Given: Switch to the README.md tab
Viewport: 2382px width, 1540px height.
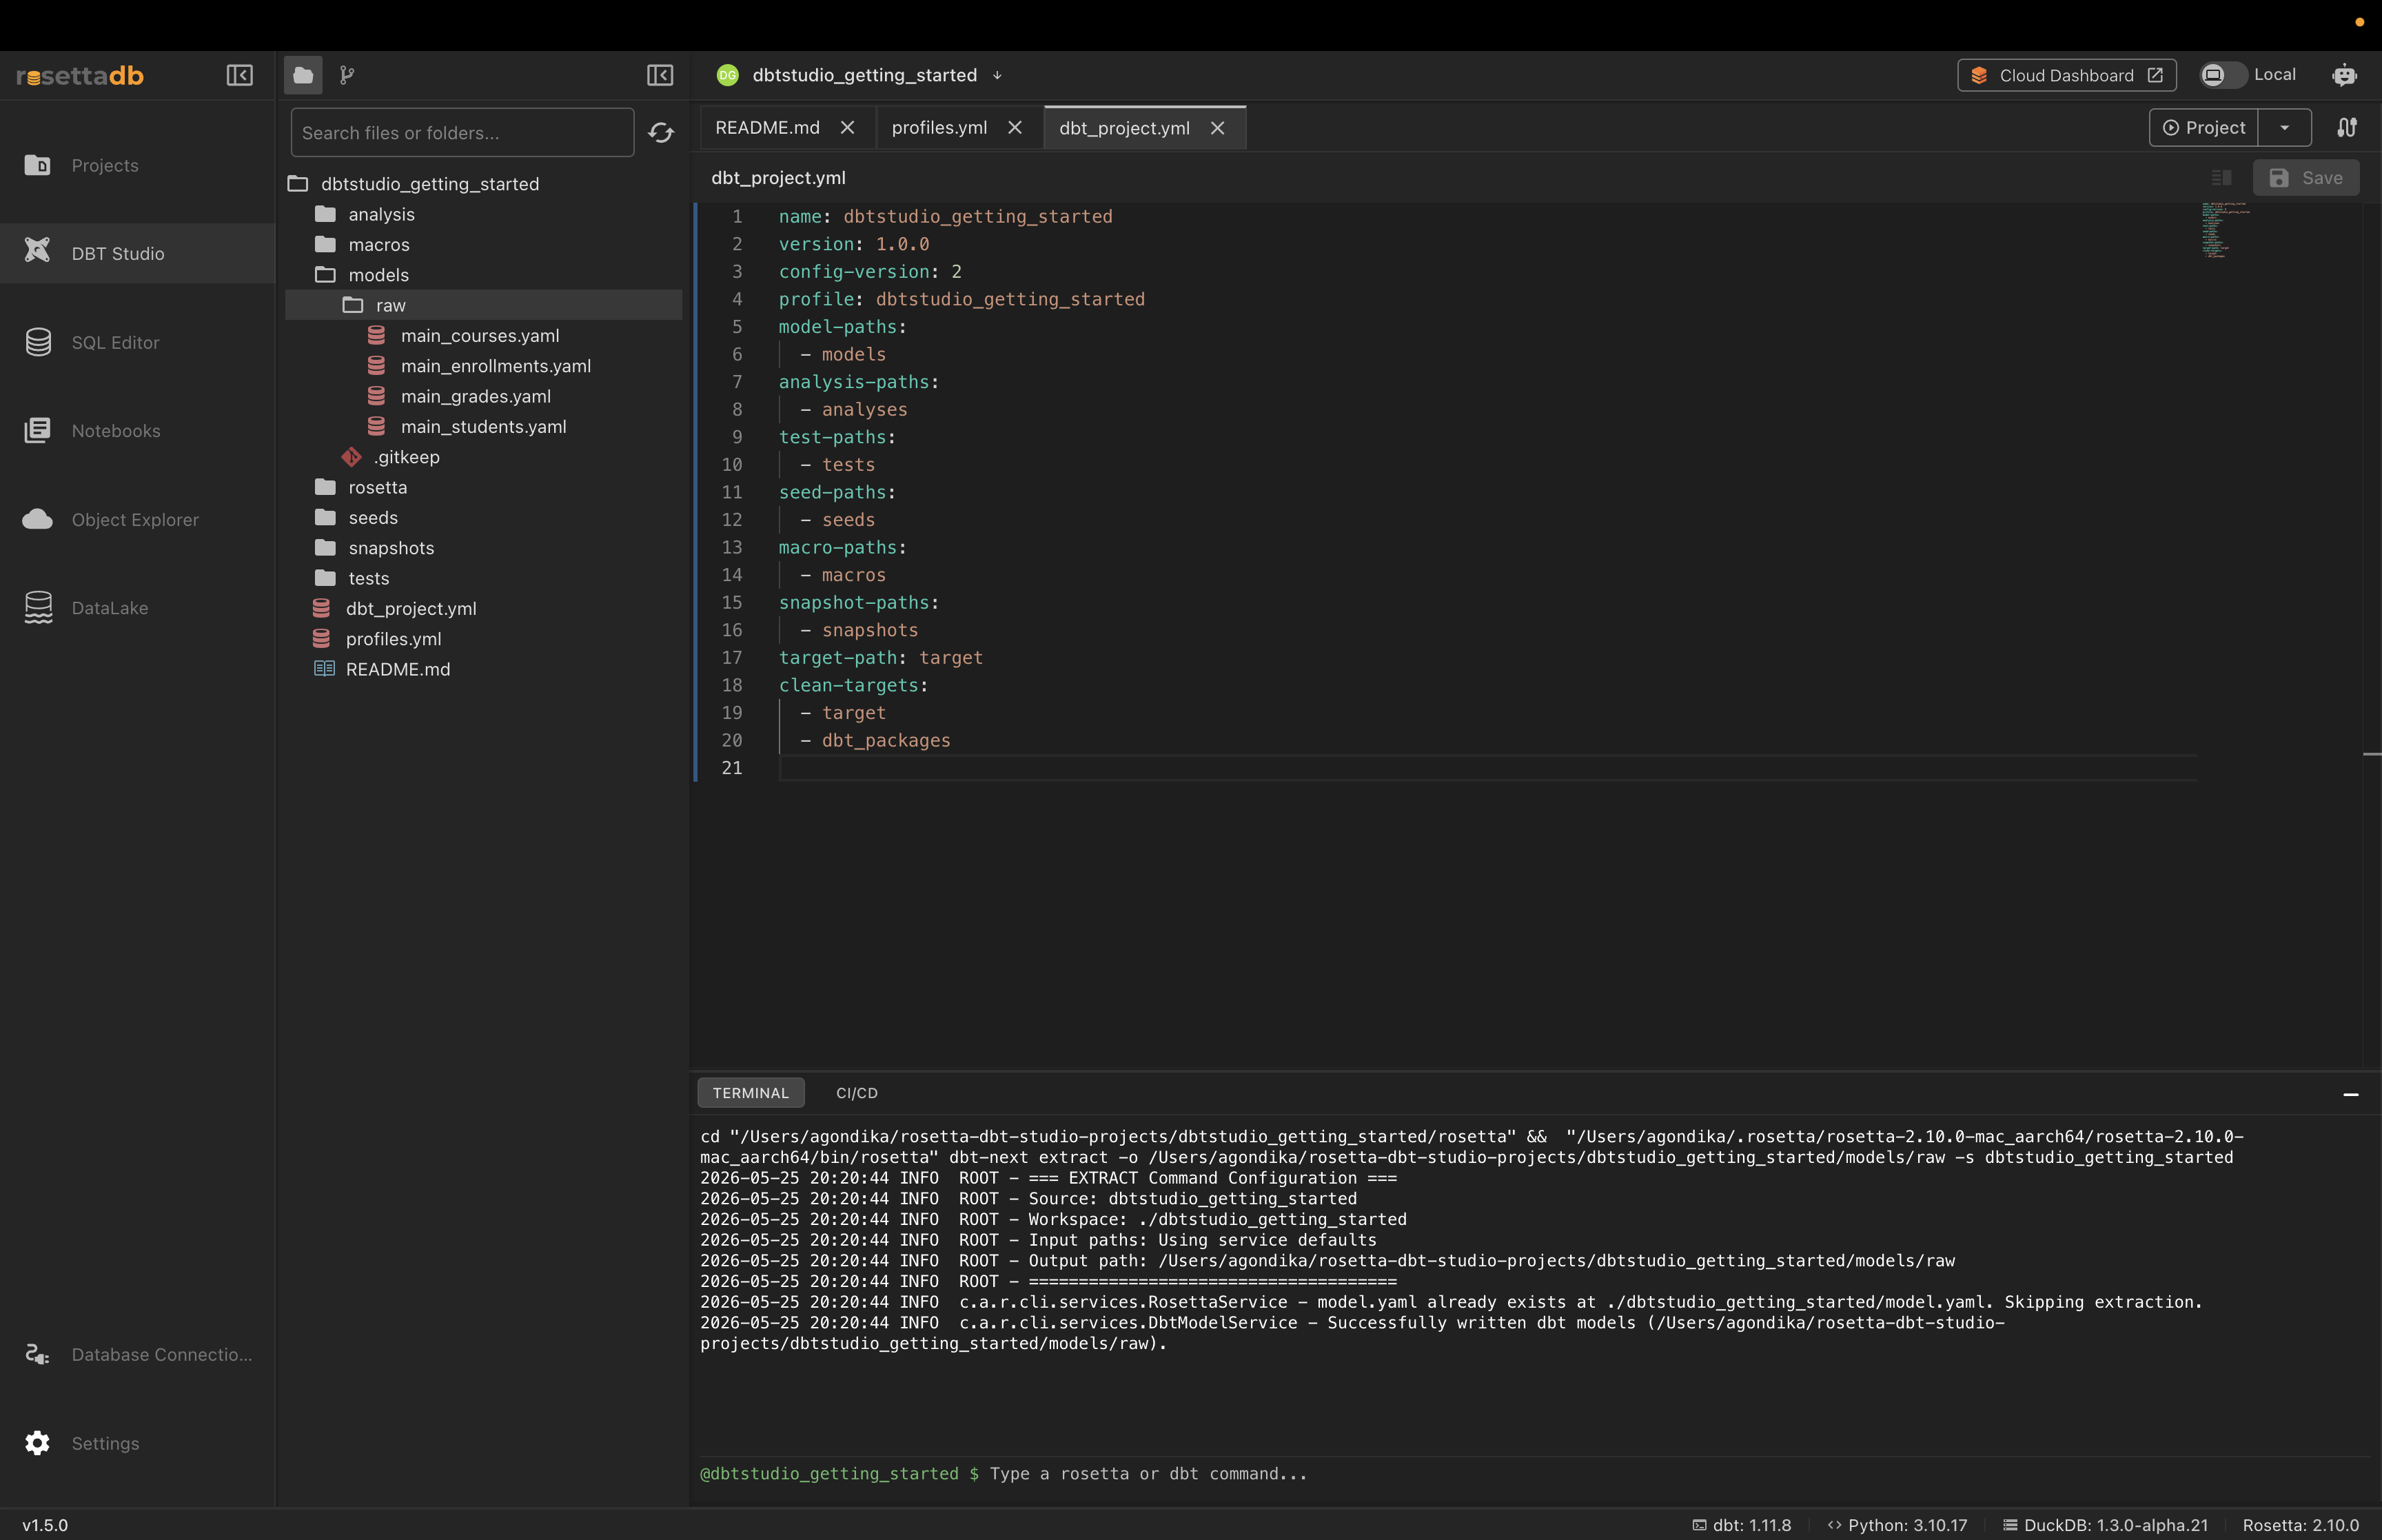Looking at the screenshot, I should coord(768,128).
